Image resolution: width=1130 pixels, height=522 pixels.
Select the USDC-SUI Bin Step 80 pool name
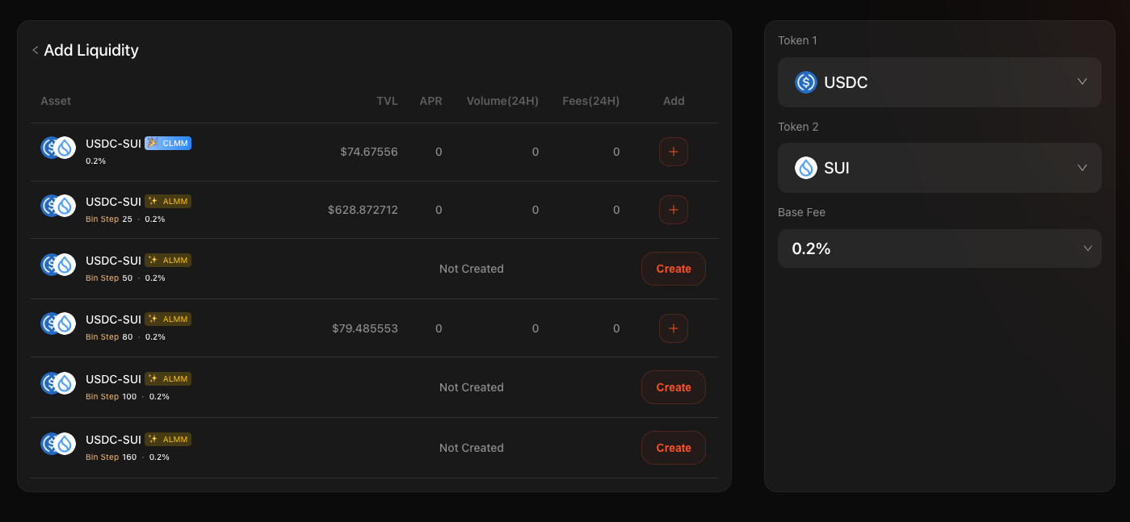point(113,319)
